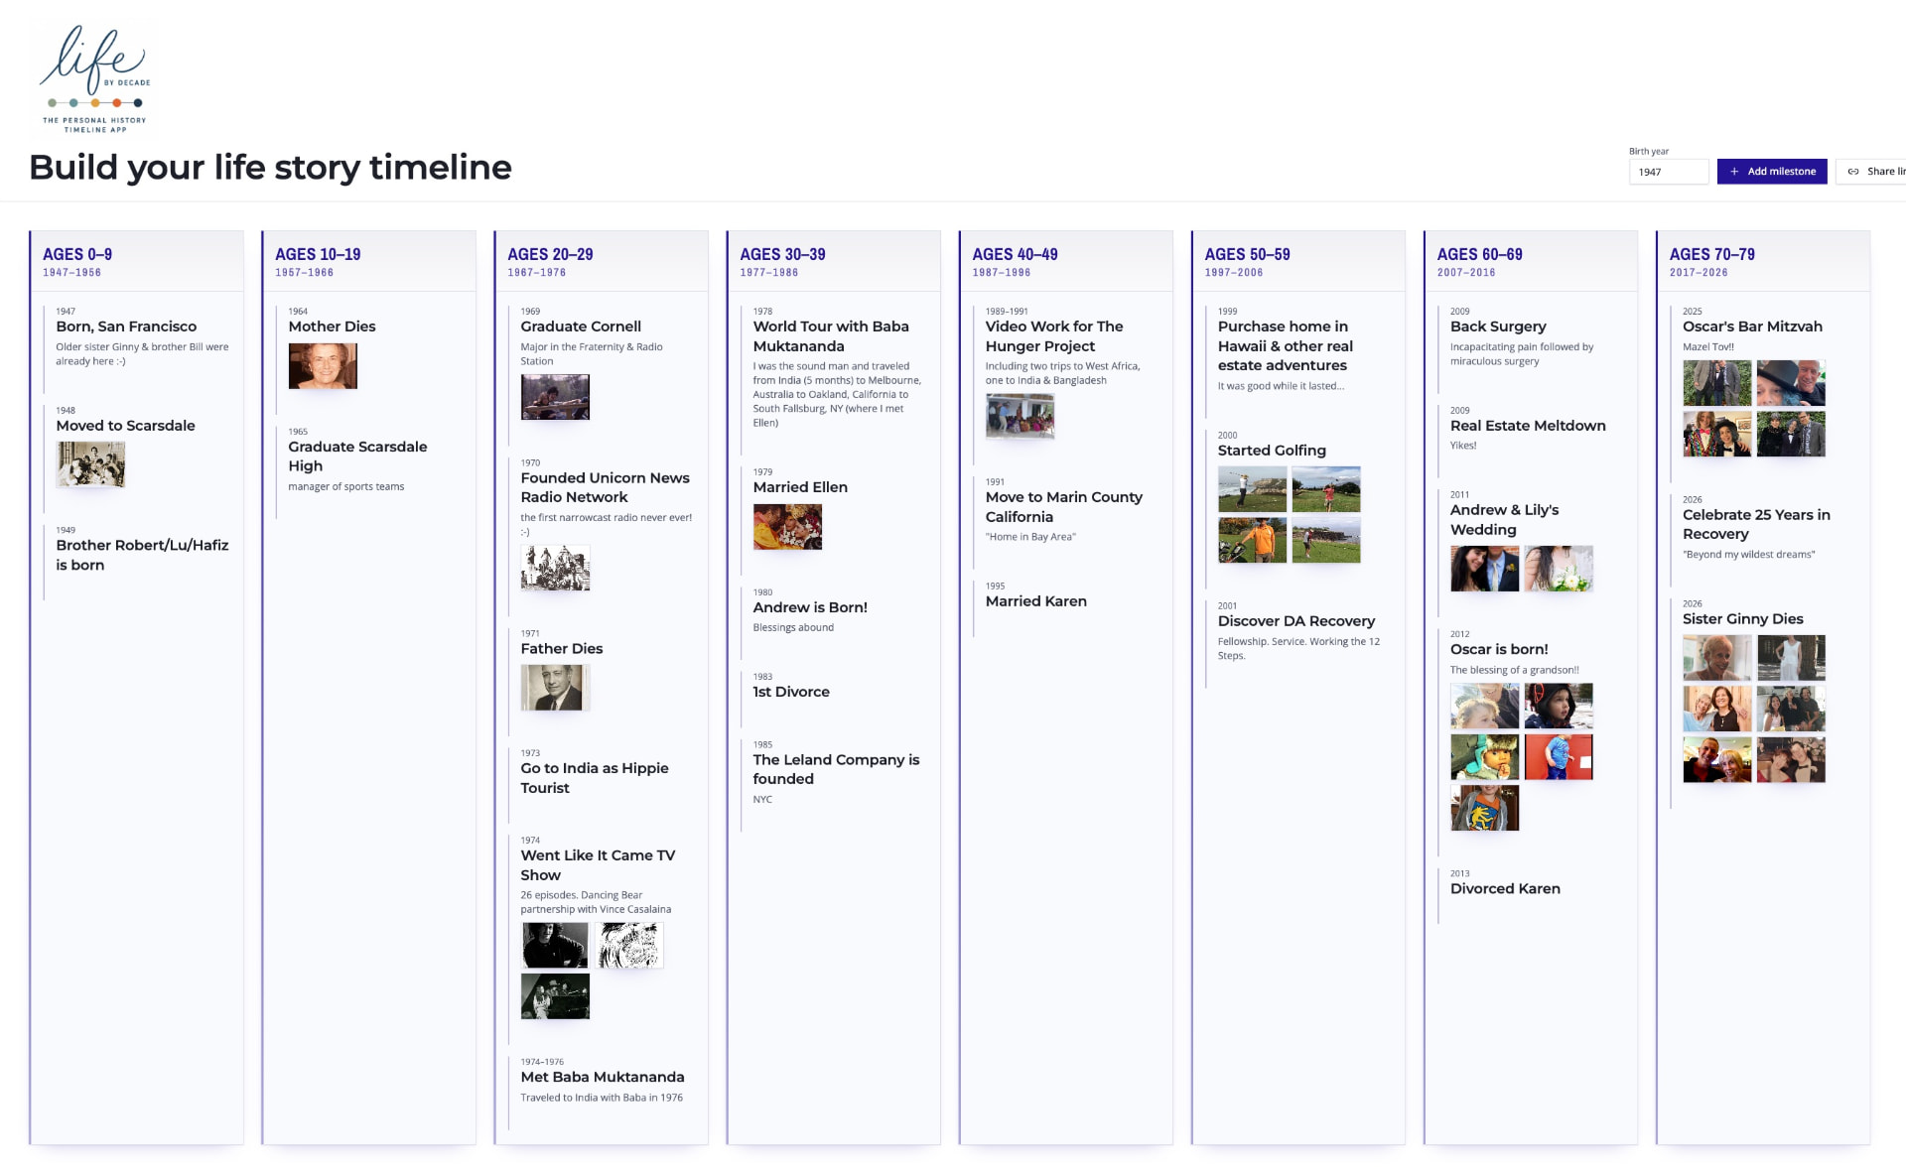Viewport: 1906px width, 1174px height.
Task: Select the Andrew & Lily's Wedding milestone title
Action: pos(1504,520)
